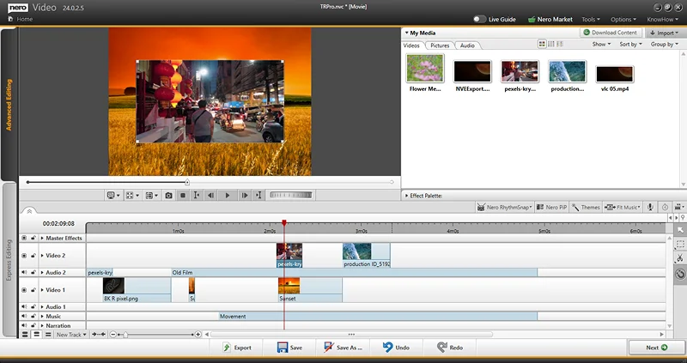Image resolution: width=687 pixels, height=363 pixels.
Task: Select the arrow selection tool beside timeline
Action: coord(679,230)
